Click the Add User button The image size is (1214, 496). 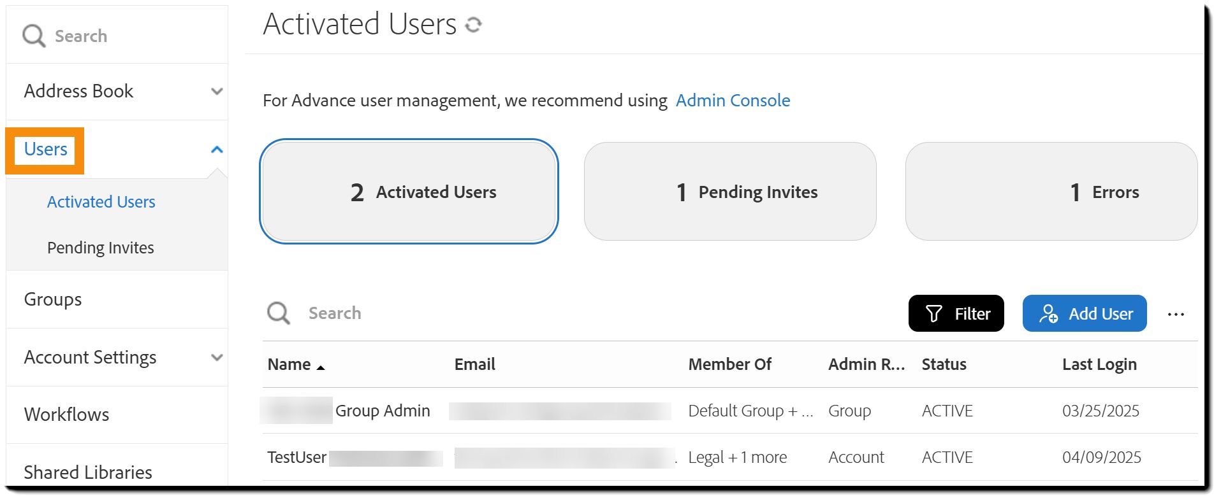point(1085,313)
